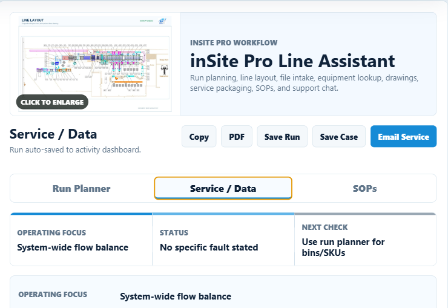Click the line layout drawing thumbnail

(x=95, y=64)
